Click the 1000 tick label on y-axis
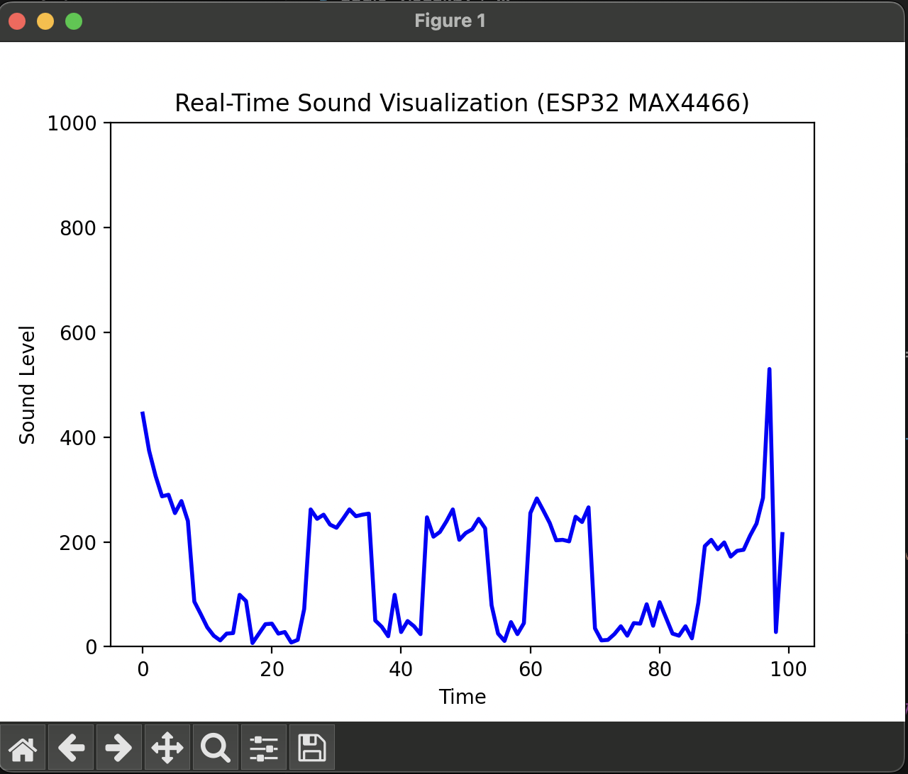The height and width of the screenshot is (774, 908). pyautogui.click(x=71, y=123)
